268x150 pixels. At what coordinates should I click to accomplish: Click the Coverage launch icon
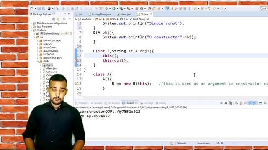click(121, 8)
